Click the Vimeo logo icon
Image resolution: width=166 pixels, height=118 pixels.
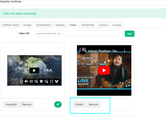click(57, 81)
